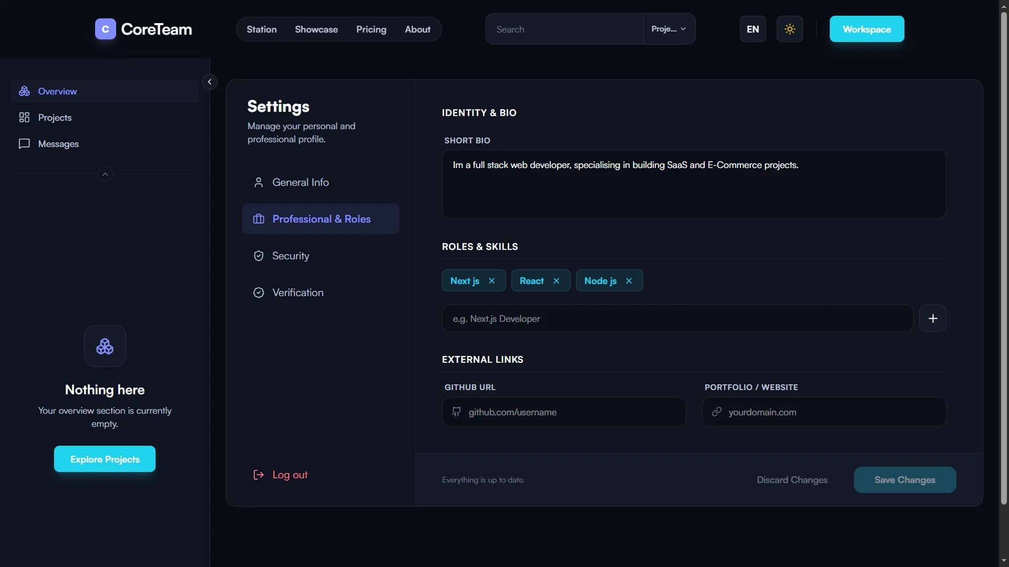Image resolution: width=1009 pixels, height=567 pixels.
Task: Click the 'Everything is up to date.' status text
Action: pos(483,480)
